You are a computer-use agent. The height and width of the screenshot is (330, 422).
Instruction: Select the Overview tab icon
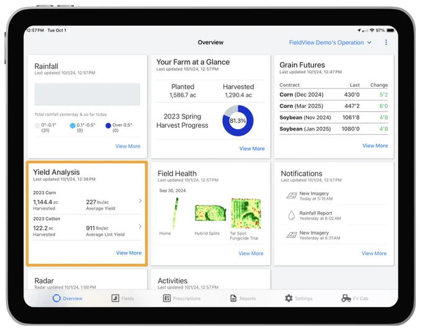(56, 298)
